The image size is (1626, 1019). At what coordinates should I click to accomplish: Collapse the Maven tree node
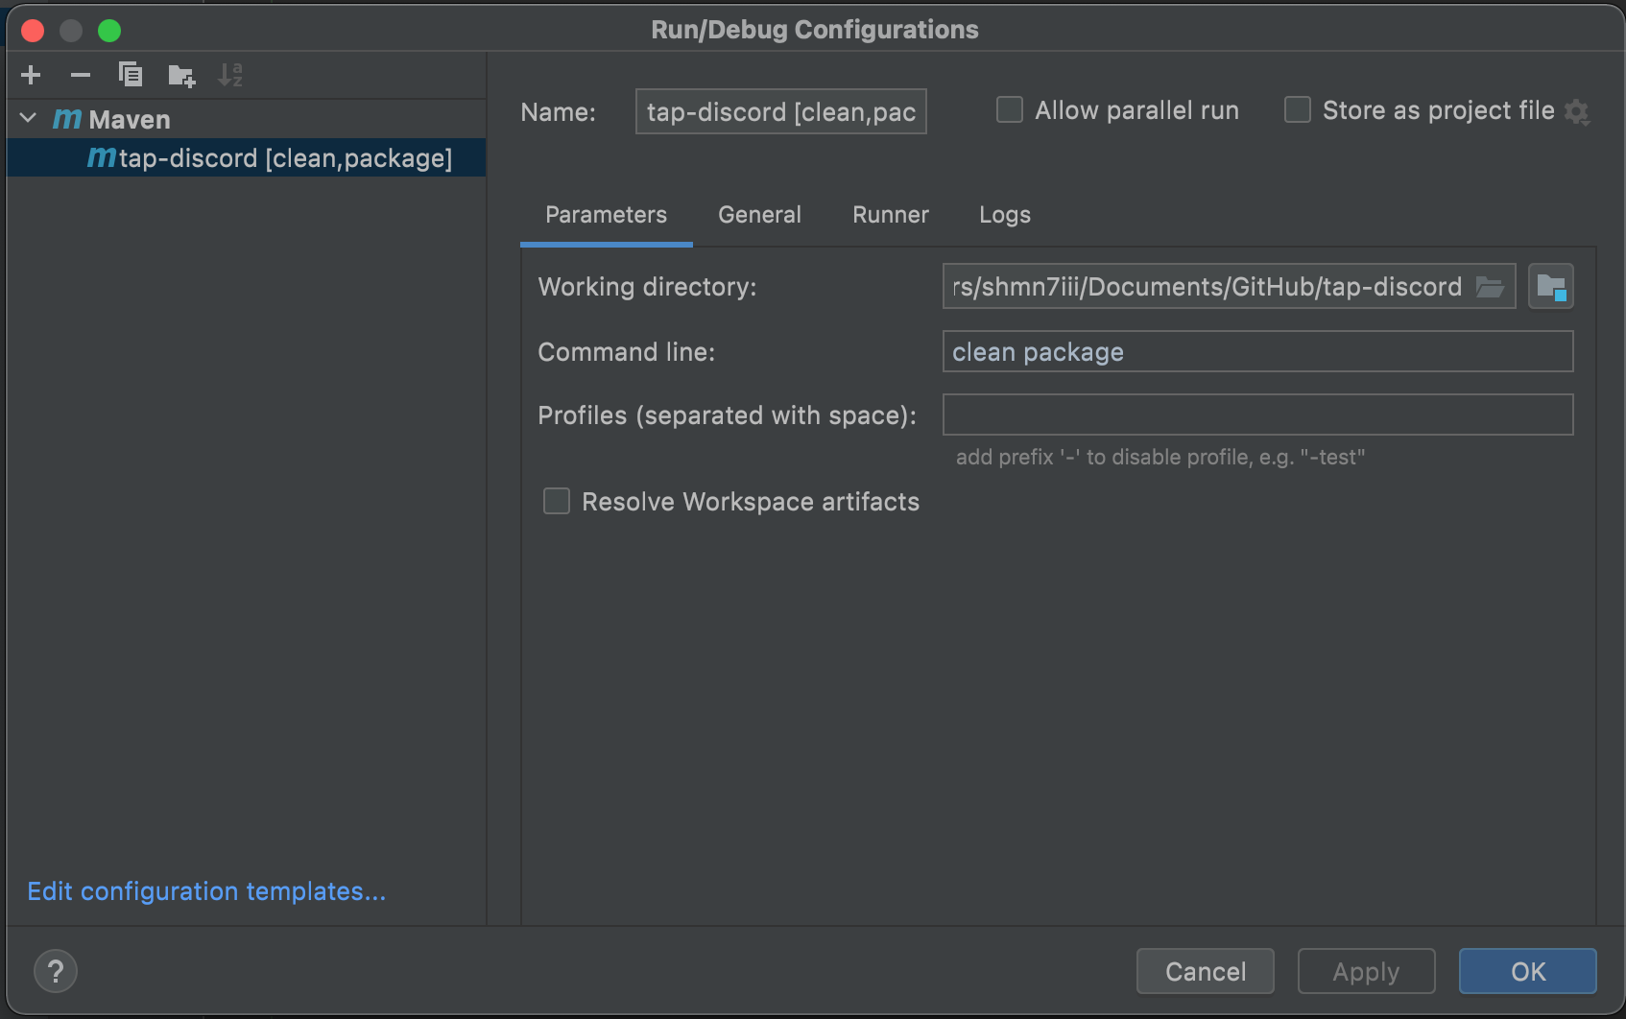28,119
